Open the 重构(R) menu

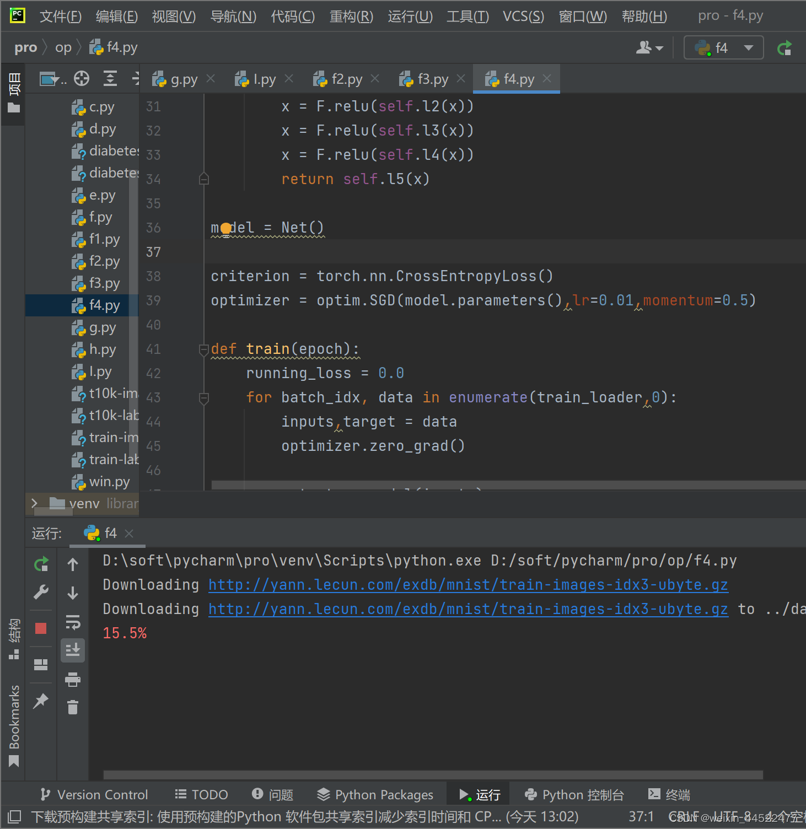(x=352, y=17)
